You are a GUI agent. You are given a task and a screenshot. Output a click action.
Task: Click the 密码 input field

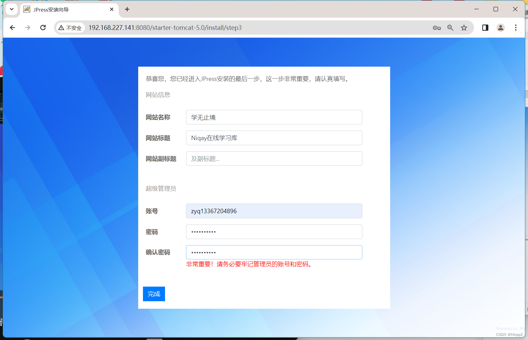[x=274, y=232]
